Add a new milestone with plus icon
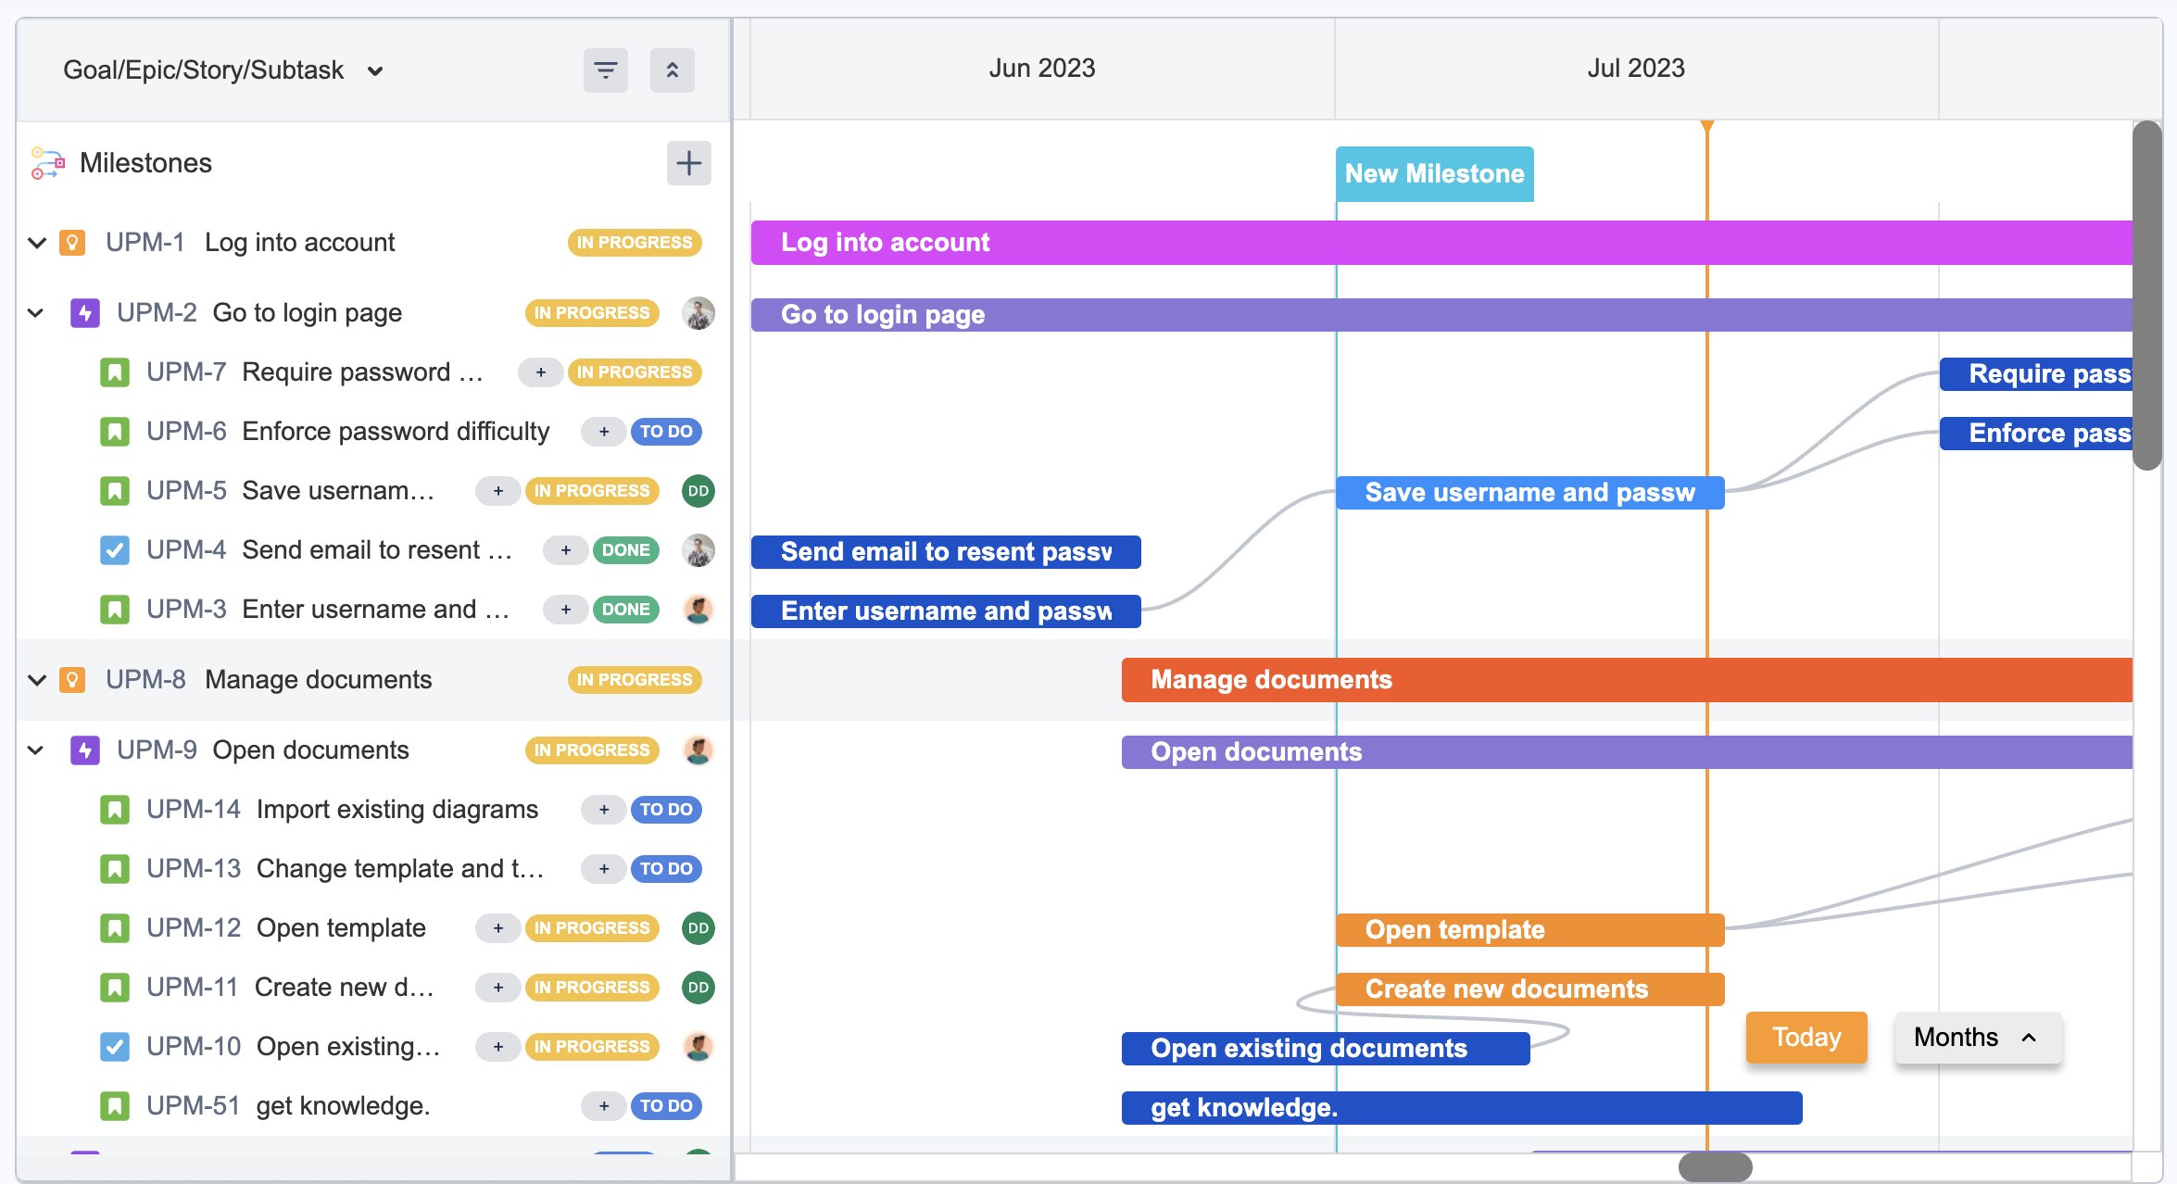2177x1184 pixels. (x=688, y=163)
